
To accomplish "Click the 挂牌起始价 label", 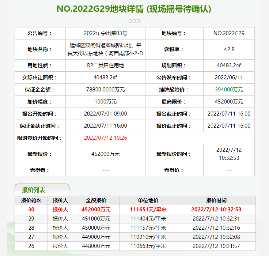I will (x=174, y=90).
